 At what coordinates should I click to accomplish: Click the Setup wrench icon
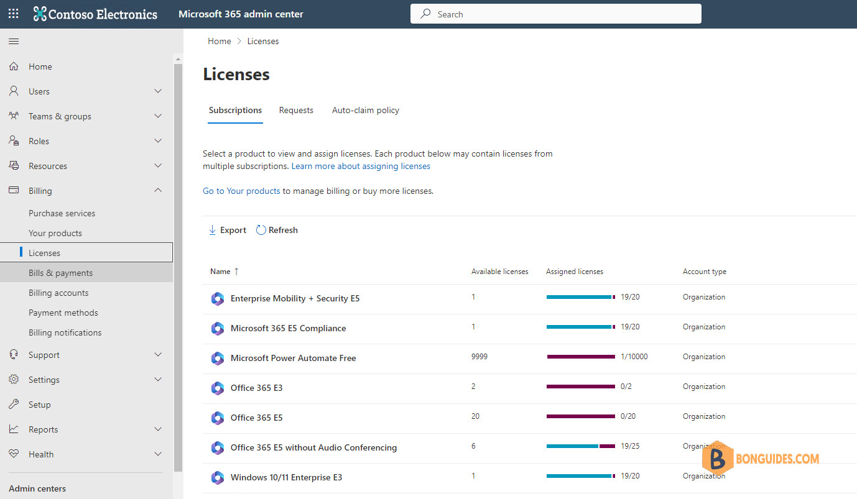point(14,405)
